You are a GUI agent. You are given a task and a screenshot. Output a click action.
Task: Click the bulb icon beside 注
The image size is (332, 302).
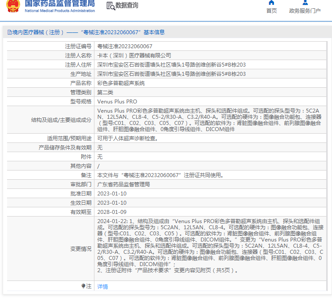(83, 286)
